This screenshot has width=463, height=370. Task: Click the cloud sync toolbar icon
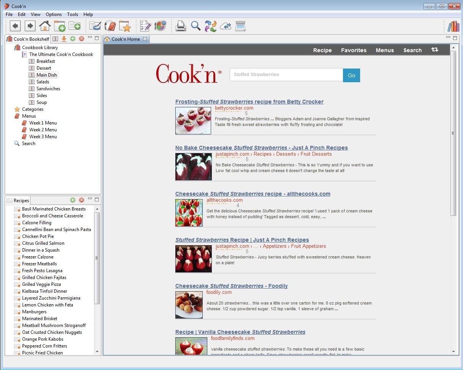pyautogui.click(x=226, y=26)
